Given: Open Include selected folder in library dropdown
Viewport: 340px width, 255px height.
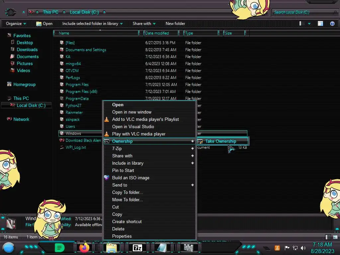Looking at the screenshot, I should (92, 24).
